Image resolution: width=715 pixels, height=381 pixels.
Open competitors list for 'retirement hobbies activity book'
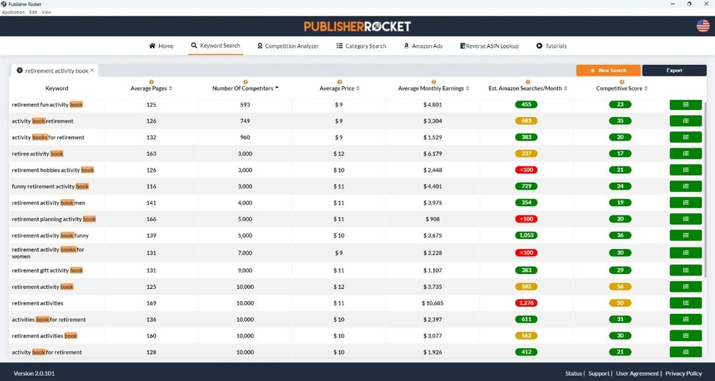click(x=686, y=171)
